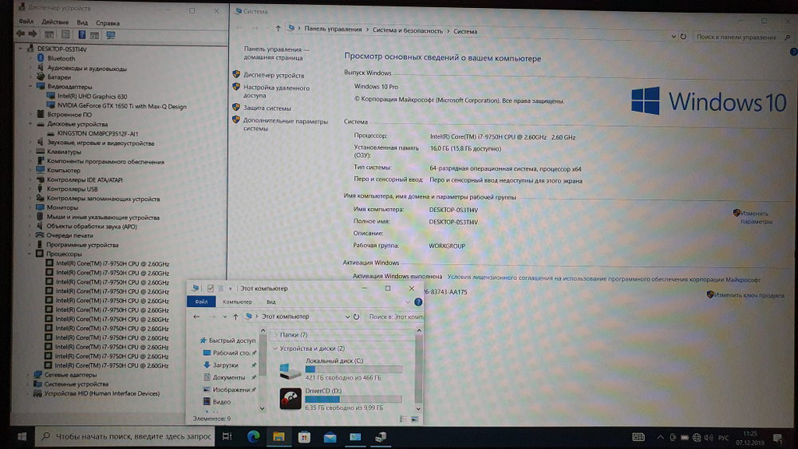Screen dimensions: 798x449
Task: Open Task View on taskbar
Action: 227,436
